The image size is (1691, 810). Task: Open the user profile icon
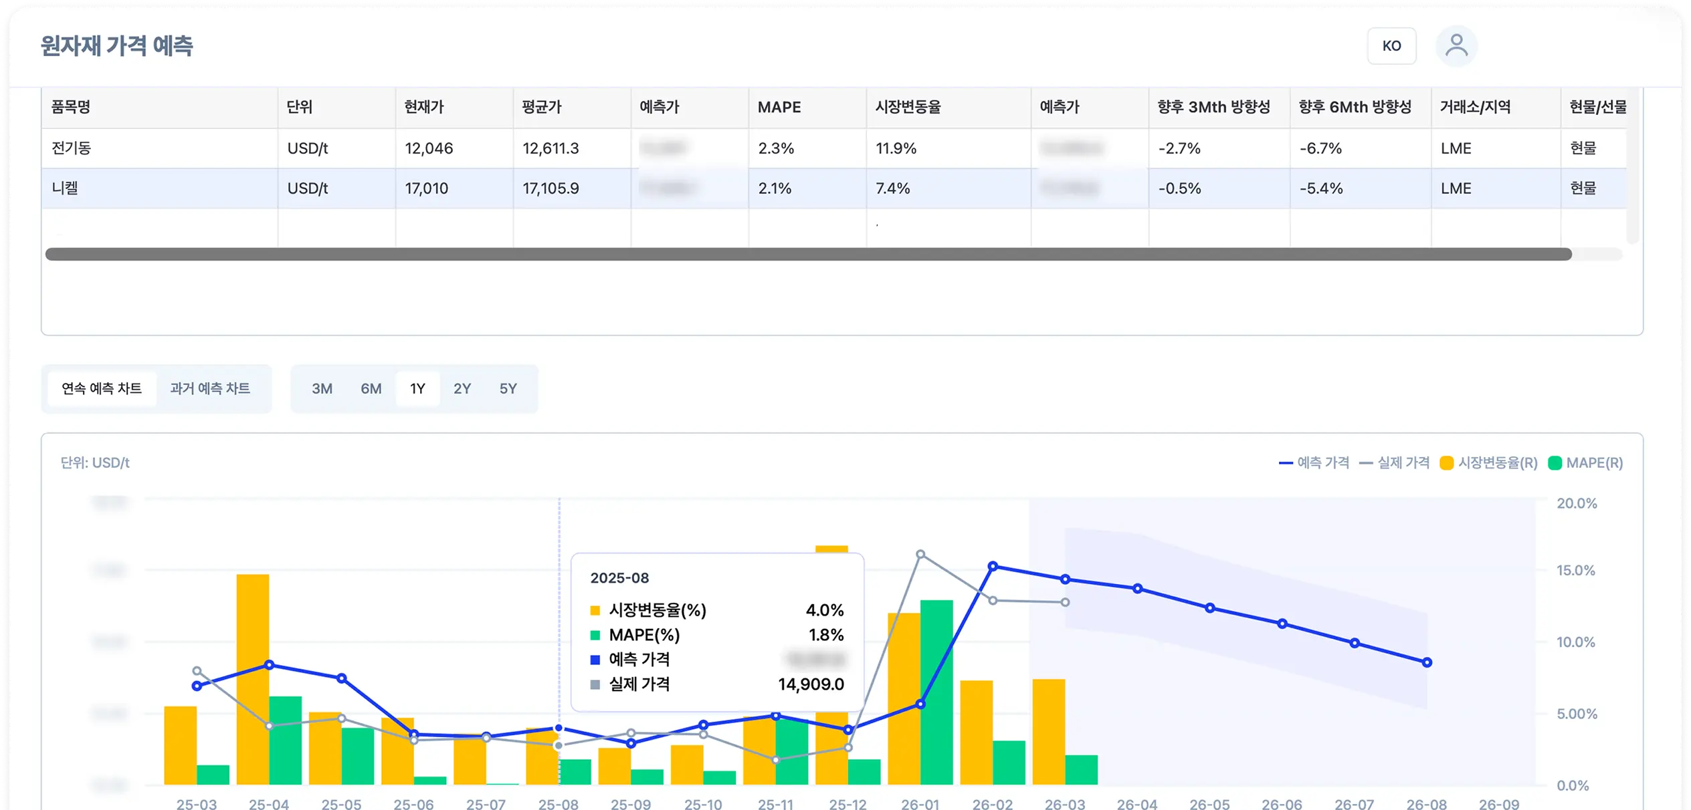click(x=1456, y=46)
